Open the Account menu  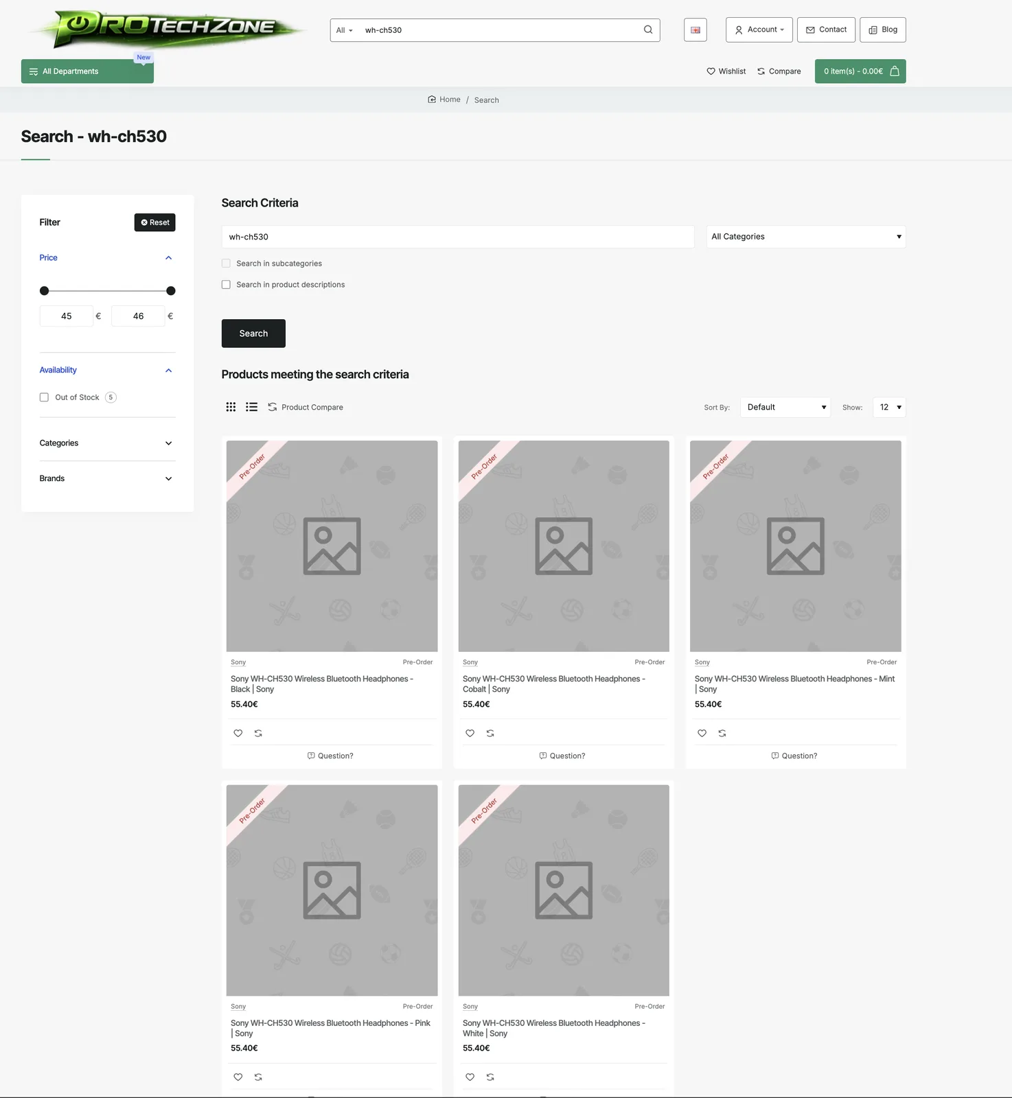(x=759, y=30)
